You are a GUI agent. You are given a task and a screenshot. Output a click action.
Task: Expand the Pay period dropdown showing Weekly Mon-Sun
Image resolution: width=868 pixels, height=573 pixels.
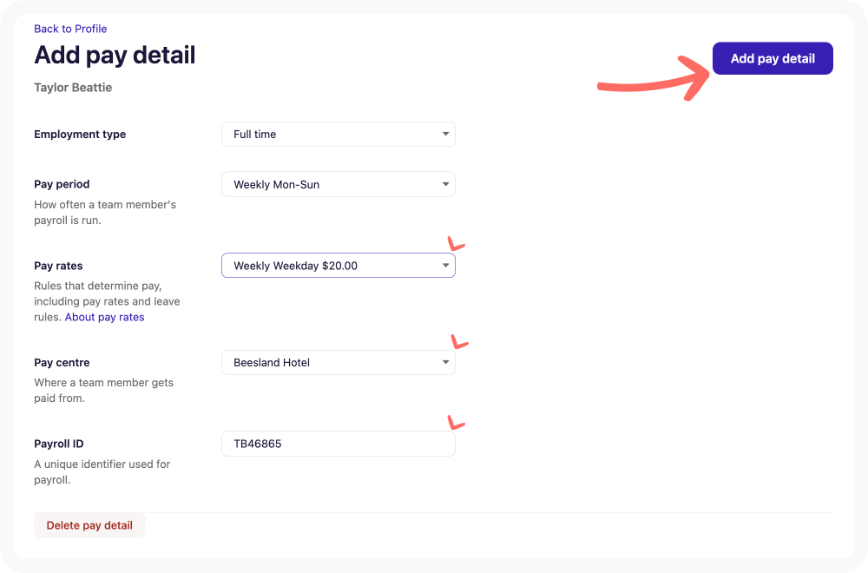339,185
